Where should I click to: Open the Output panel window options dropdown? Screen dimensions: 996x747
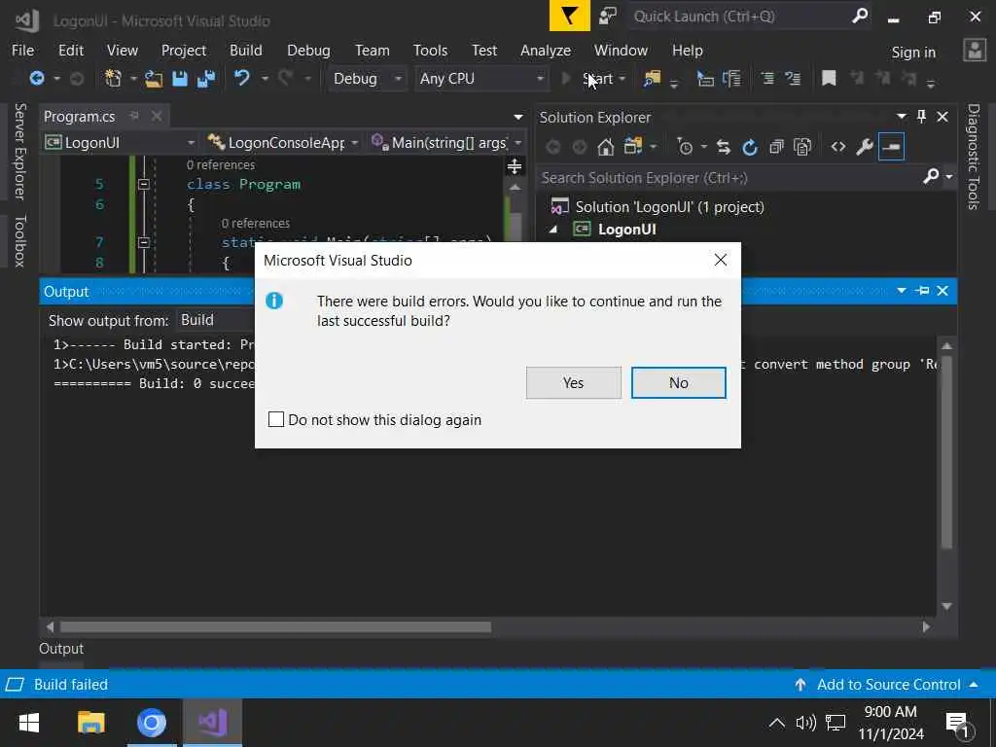pyautogui.click(x=902, y=291)
